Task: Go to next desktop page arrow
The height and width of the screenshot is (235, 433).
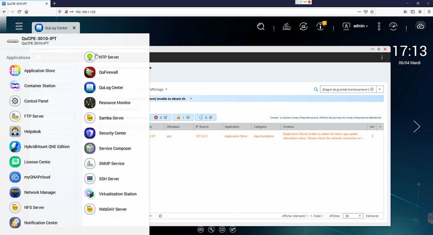Action: pyautogui.click(x=417, y=126)
